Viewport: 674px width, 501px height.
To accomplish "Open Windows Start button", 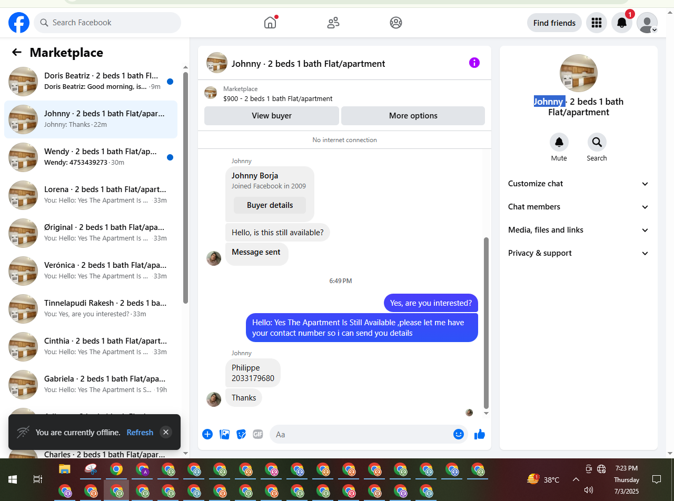I will tap(13, 479).
